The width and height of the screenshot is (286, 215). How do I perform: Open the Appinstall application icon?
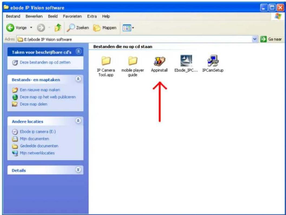(x=159, y=61)
